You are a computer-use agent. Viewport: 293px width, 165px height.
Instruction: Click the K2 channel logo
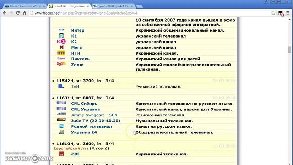tap(61, 42)
